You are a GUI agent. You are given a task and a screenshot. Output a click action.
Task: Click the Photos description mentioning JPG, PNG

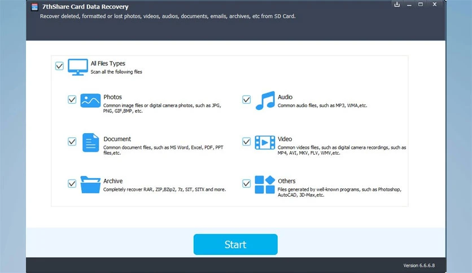tap(162, 108)
